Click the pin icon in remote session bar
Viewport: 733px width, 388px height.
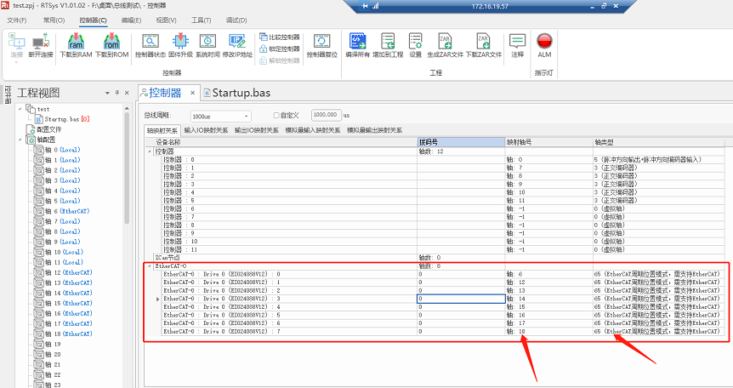(x=365, y=6)
